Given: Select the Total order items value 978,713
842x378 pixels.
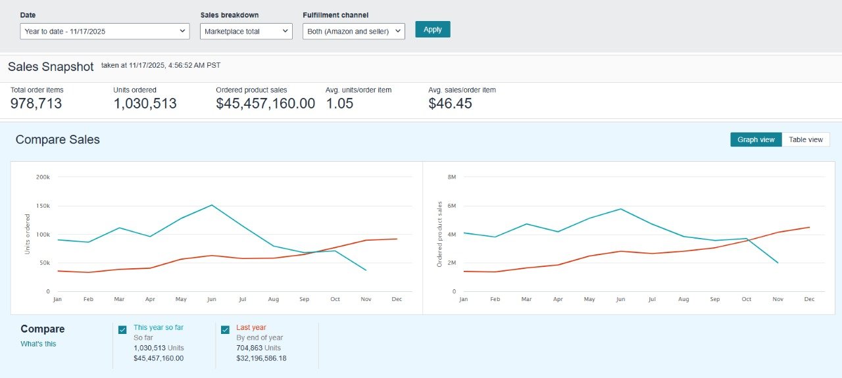Looking at the screenshot, I should 36,103.
